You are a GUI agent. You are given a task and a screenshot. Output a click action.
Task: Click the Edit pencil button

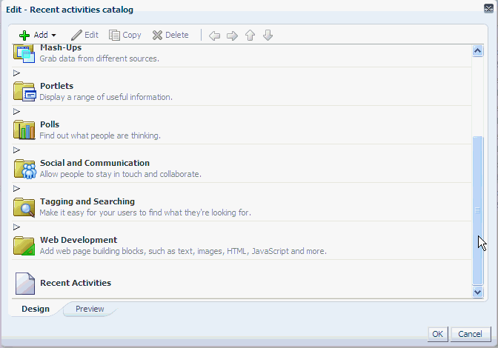tap(84, 35)
